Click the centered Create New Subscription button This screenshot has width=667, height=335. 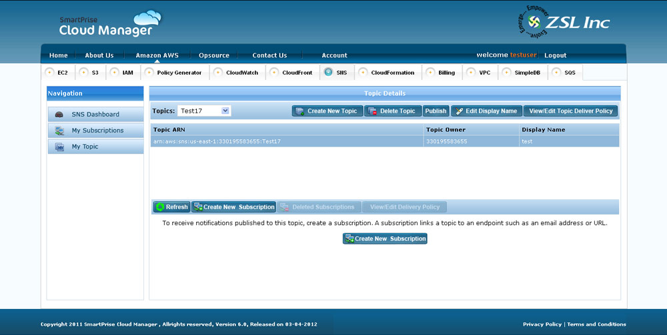385,238
